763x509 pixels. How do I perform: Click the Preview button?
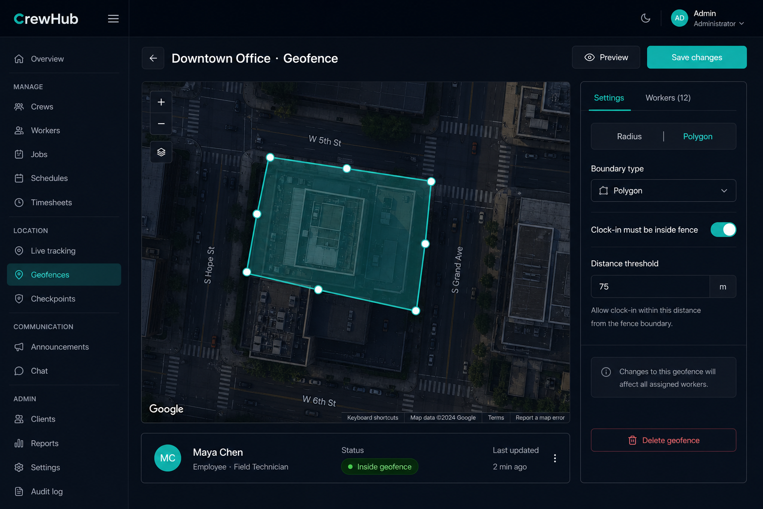click(x=606, y=58)
